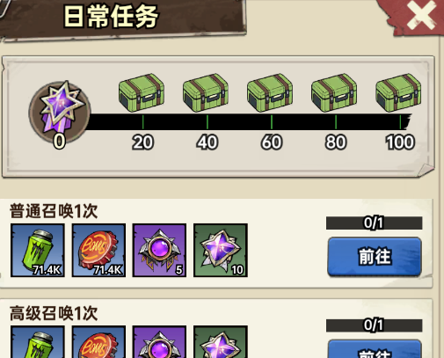
Task: Open the green chest at 60 points
Action: tap(270, 92)
